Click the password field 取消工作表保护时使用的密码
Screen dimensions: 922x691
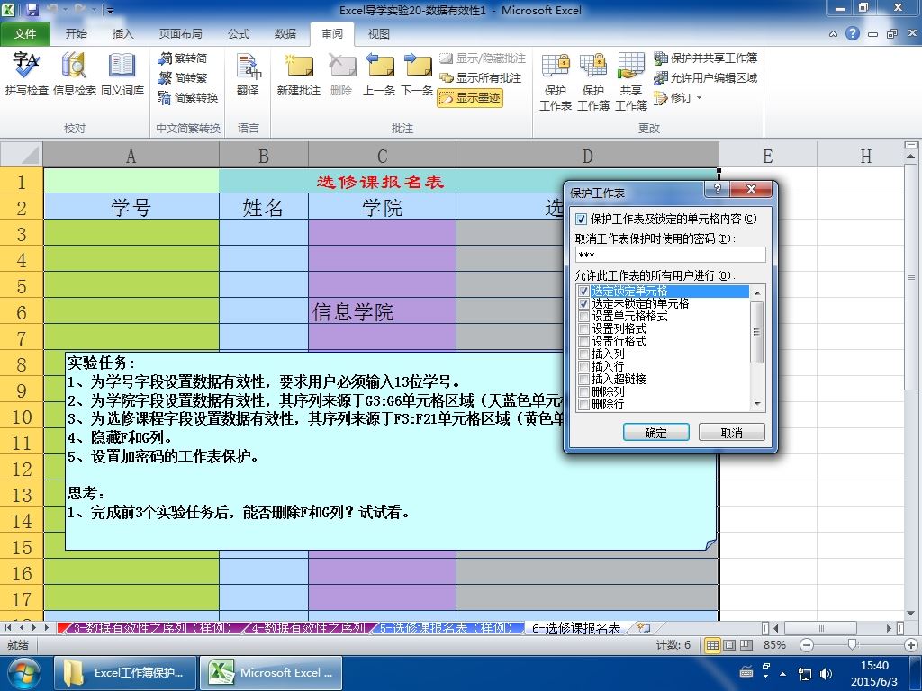670,255
